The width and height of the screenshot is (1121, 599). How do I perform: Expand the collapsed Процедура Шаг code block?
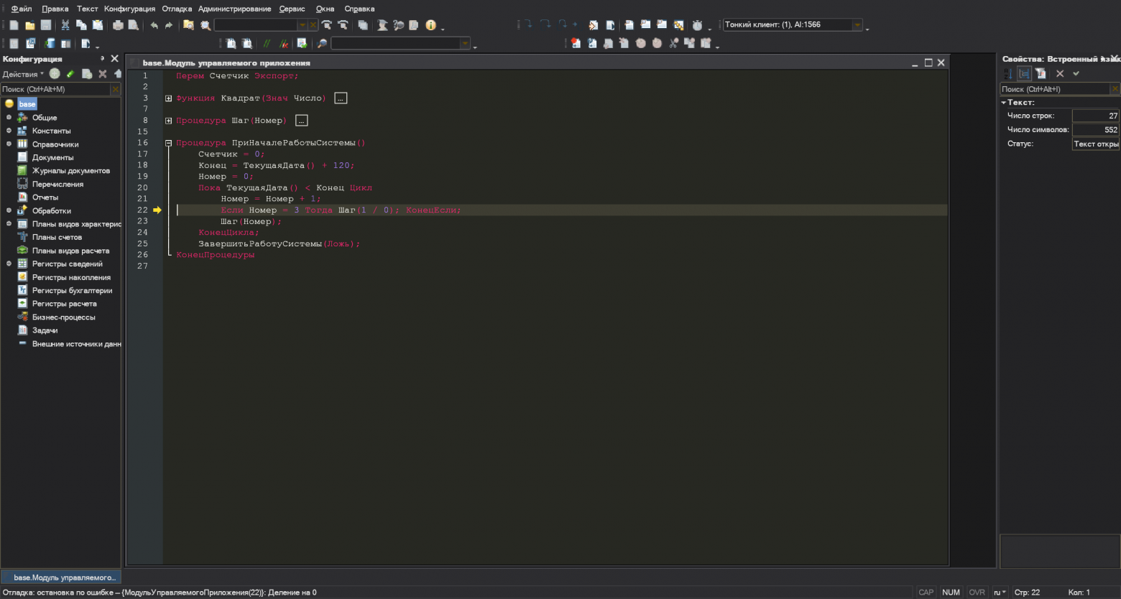[169, 121]
